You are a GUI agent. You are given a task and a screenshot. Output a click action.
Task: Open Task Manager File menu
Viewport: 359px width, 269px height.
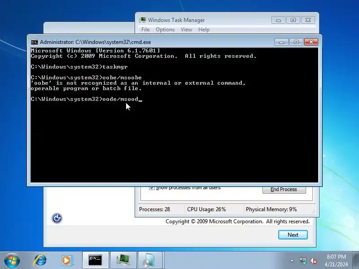click(145, 30)
